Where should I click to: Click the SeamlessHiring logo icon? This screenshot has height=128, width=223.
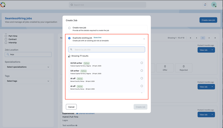[x=3, y=5]
